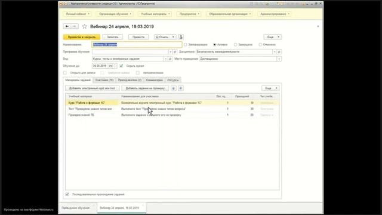Image resolution: width=382 pixels, height=215 pixels.
Task: Open the Личный кабинет menu
Action: [78, 14]
